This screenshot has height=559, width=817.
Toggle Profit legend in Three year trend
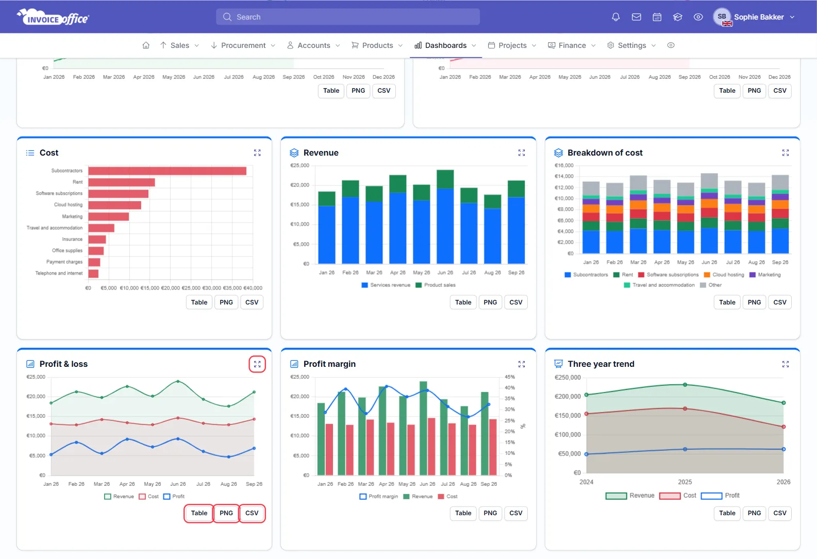coord(721,496)
